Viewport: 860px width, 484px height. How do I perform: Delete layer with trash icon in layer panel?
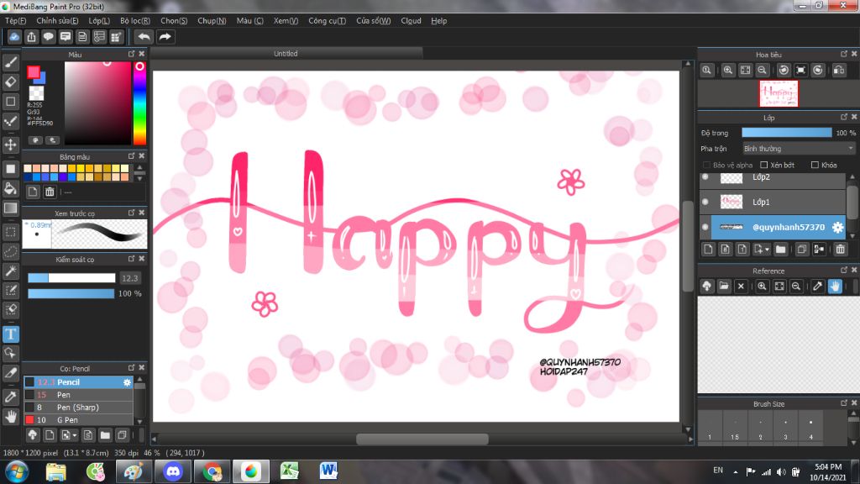(x=840, y=249)
